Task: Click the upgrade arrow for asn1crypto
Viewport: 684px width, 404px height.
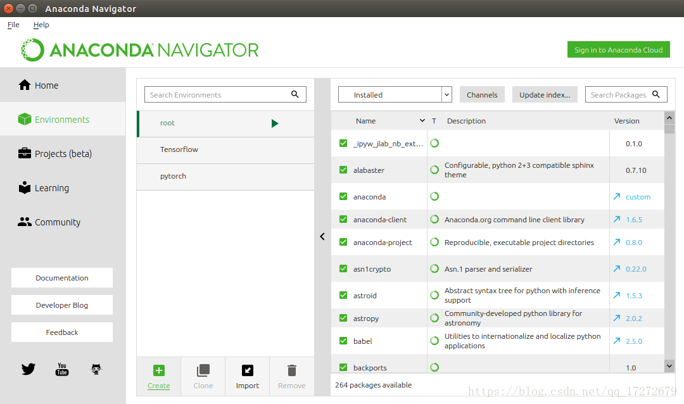Action: [x=617, y=268]
